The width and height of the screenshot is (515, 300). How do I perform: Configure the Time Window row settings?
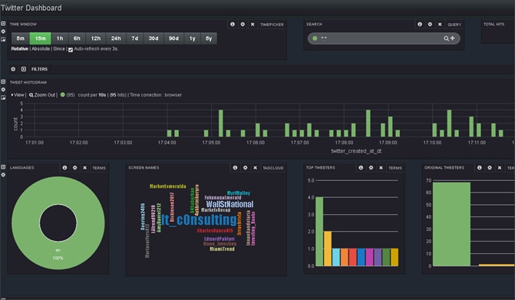tap(3, 31)
